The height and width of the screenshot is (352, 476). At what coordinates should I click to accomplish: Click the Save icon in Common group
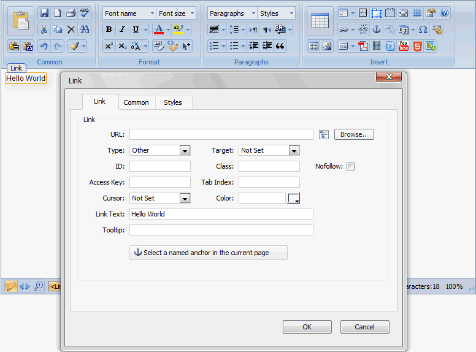tap(44, 13)
